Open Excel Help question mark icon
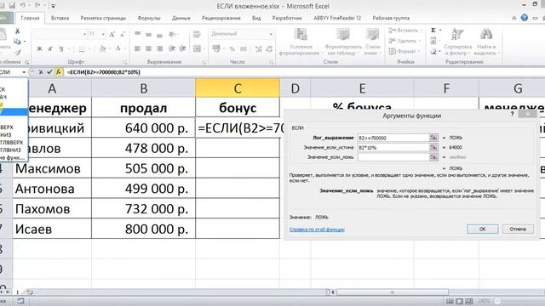 (525, 18)
